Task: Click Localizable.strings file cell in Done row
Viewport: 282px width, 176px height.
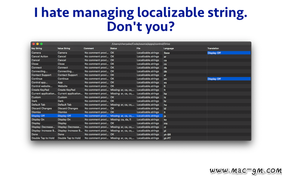Action: pos(149,135)
